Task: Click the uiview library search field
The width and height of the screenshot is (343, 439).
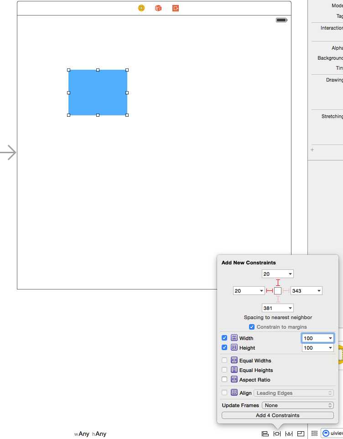Action: pos(333,434)
